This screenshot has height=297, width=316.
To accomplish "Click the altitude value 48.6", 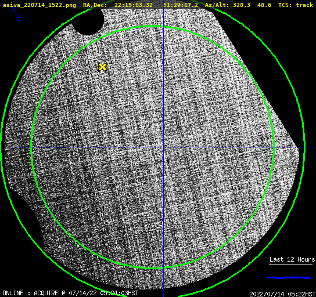I will pos(264,5).
